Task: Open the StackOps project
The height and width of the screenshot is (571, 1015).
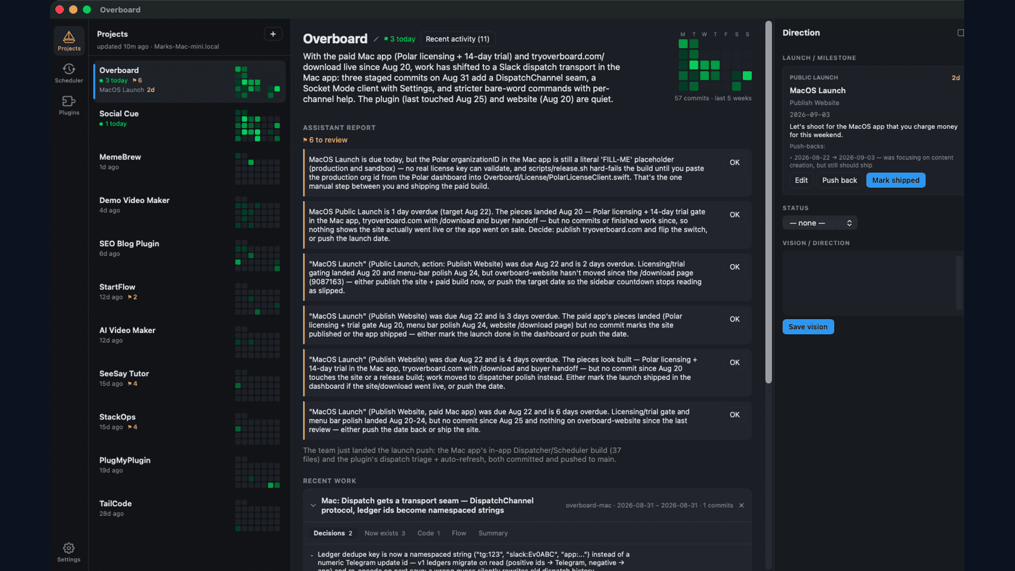Action: (189, 428)
